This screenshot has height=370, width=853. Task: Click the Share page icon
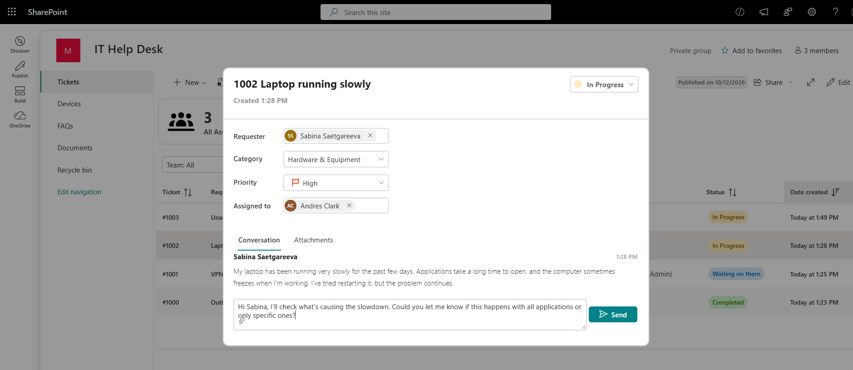[757, 82]
